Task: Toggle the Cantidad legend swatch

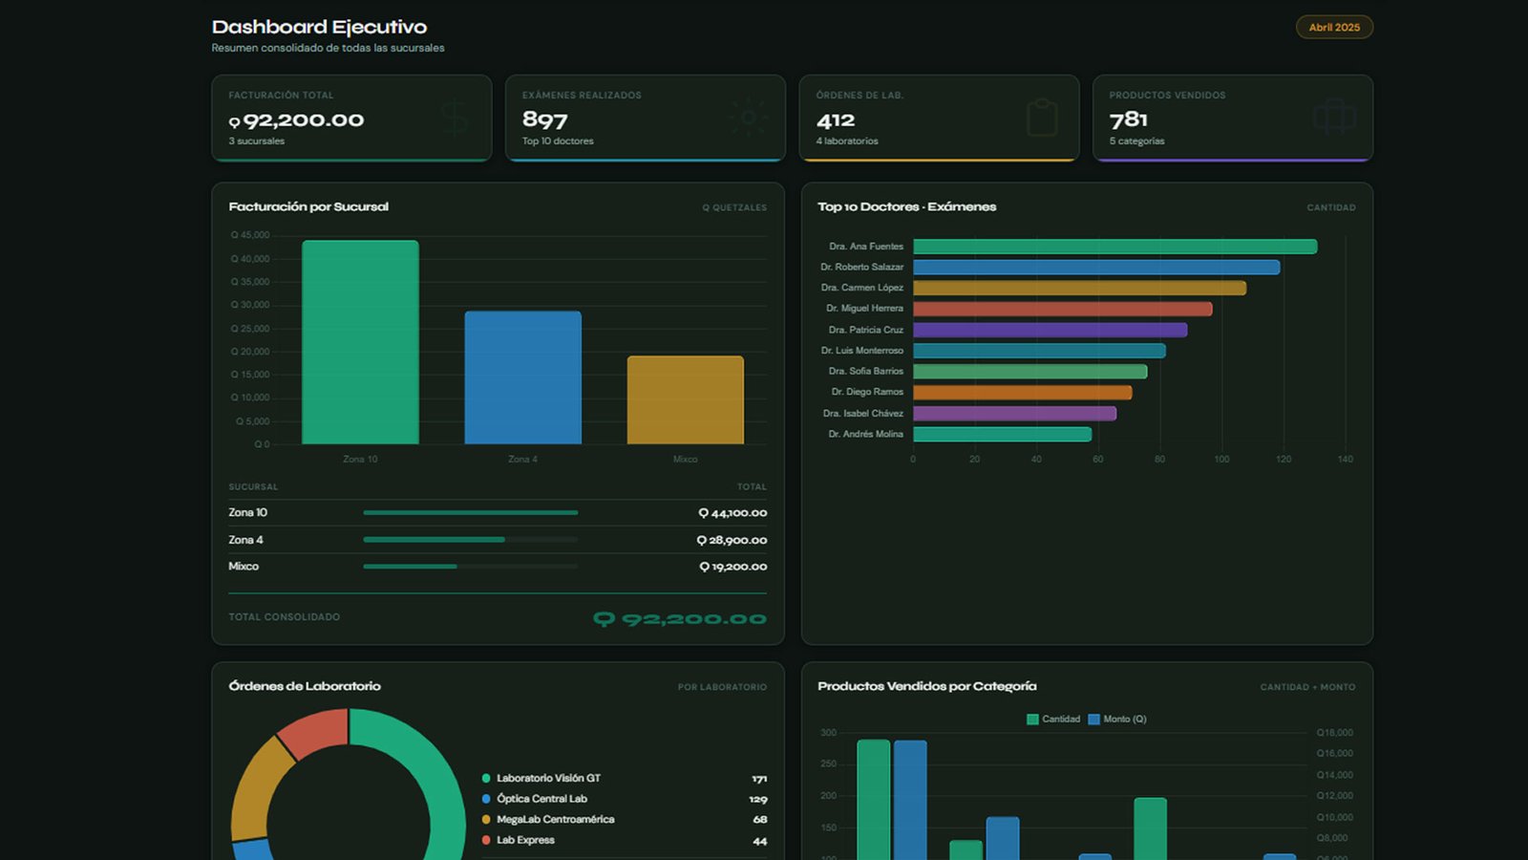Action: coord(1032,720)
